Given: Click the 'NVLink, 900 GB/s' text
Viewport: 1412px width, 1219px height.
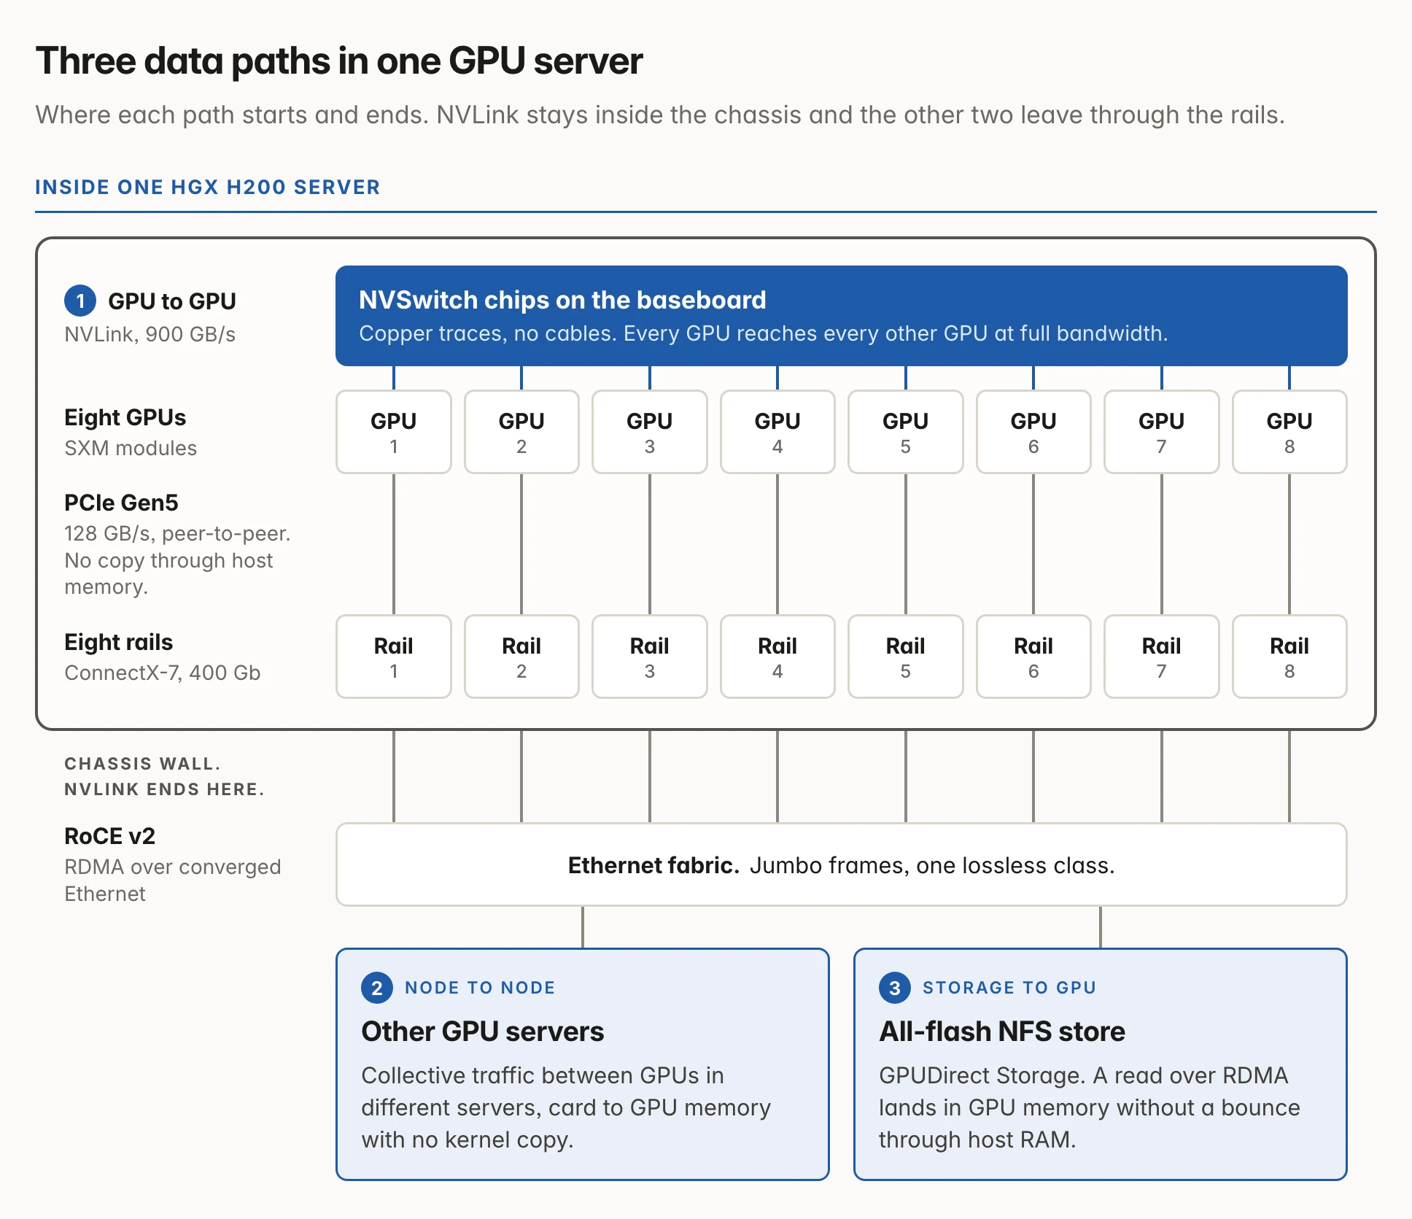Looking at the screenshot, I should tap(150, 334).
